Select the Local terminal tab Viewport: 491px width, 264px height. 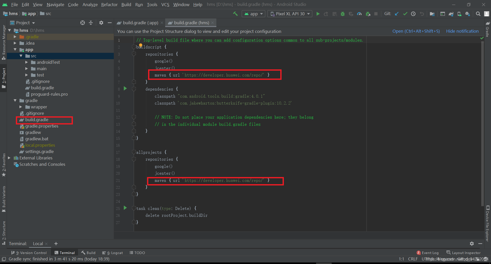(x=38, y=244)
